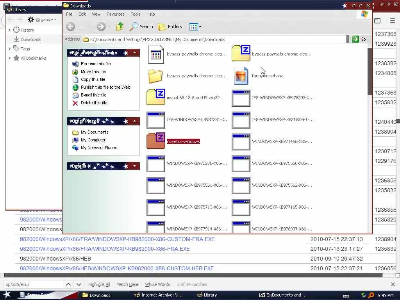Open the Edit menu
The image size is (400, 300).
82,14
